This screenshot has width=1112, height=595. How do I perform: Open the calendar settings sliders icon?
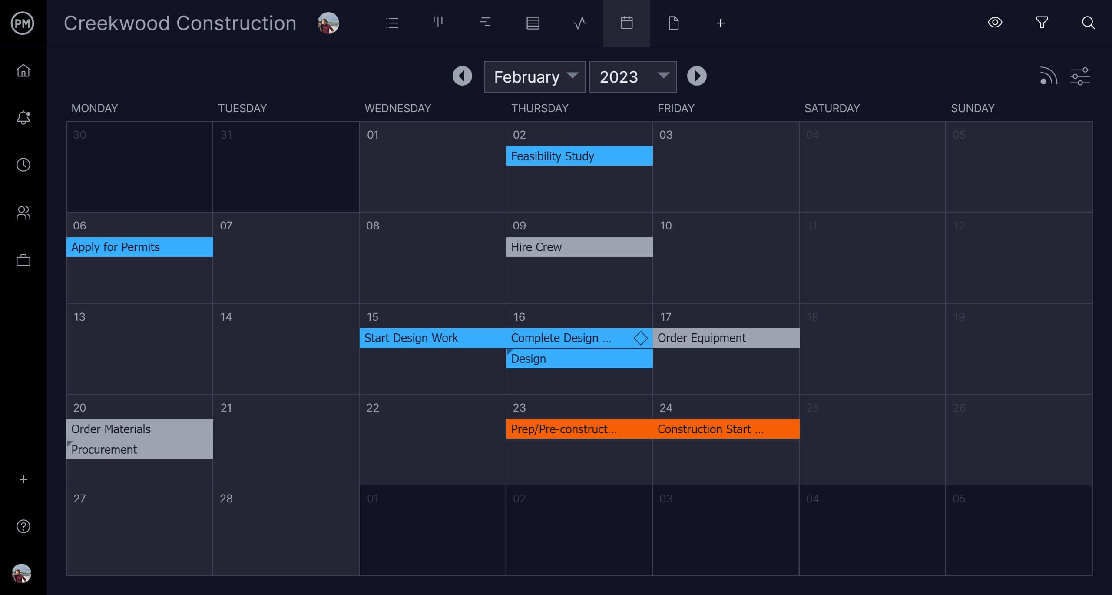[x=1080, y=76]
